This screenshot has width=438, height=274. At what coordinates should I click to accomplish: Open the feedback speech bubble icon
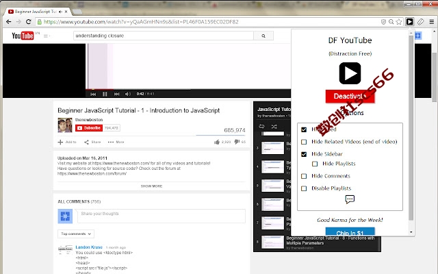click(350, 199)
